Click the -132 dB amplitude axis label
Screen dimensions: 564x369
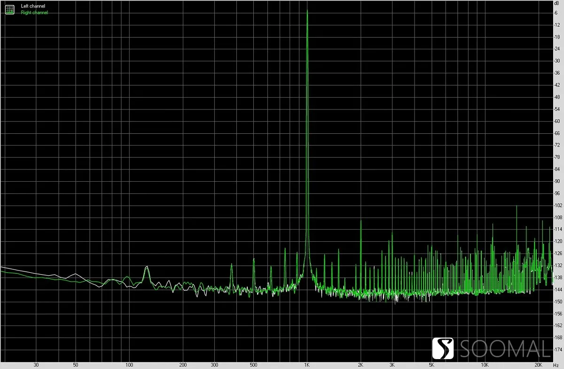pyautogui.click(x=558, y=266)
